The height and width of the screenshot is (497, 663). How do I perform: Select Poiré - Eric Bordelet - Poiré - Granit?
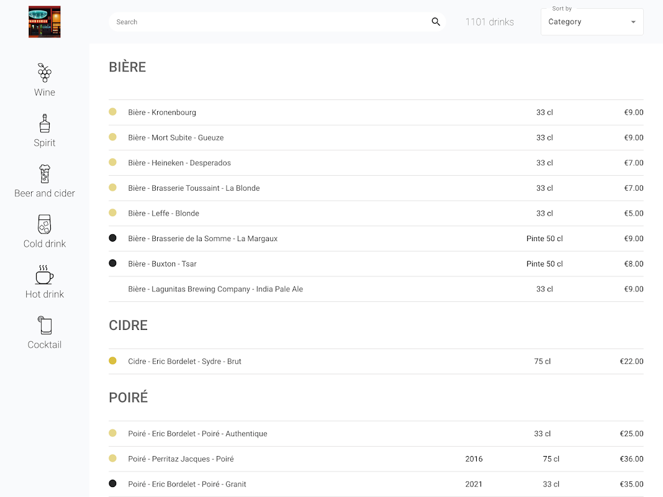(x=376, y=485)
